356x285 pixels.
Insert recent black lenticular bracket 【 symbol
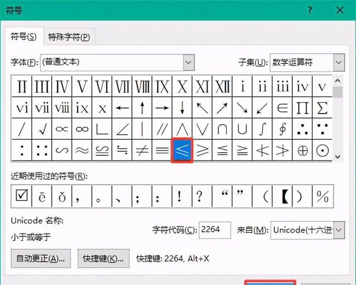coord(283,196)
